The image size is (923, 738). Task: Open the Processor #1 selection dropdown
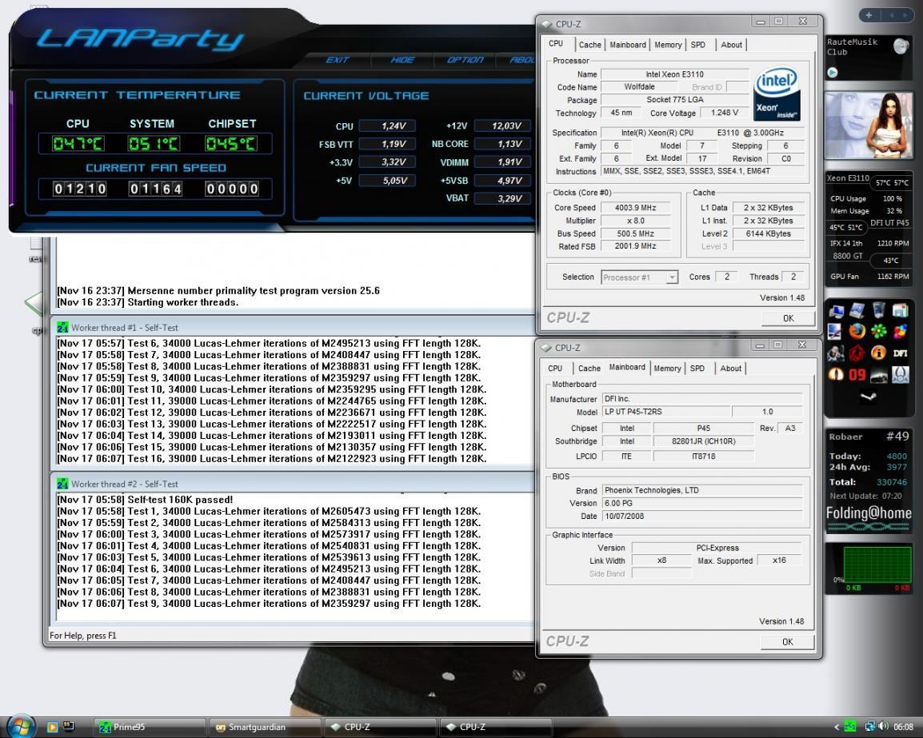pyautogui.click(x=640, y=277)
